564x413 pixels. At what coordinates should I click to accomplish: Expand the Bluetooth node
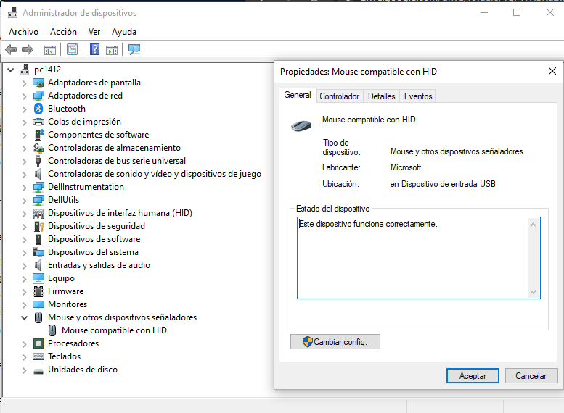(24, 109)
